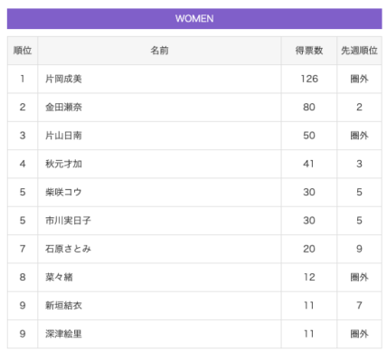Click the 先週順位 column header
Image resolution: width=387 pixels, height=362 pixels.
point(359,51)
